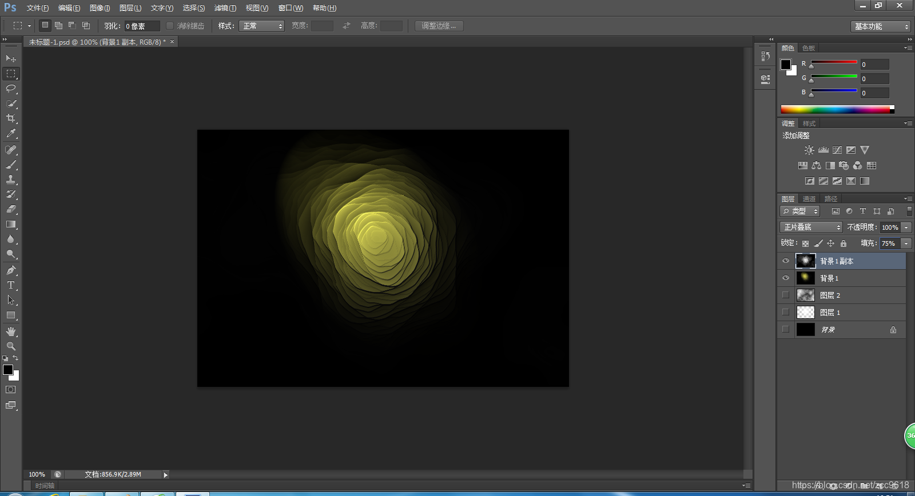The width and height of the screenshot is (915, 496).
Task: Choose the Eyedropper tool
Action: [11, 133]
